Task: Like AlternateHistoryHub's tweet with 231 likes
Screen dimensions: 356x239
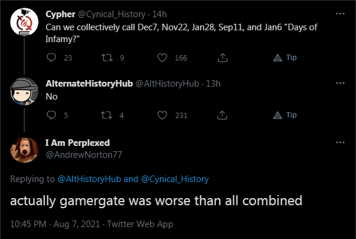Action: coord(162,115)
